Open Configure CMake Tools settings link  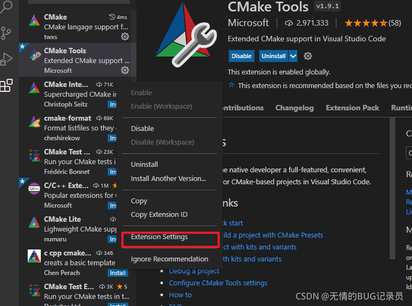(x=218, y=283)
